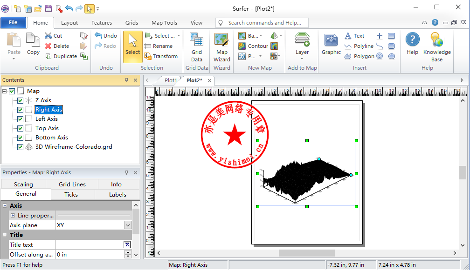This screenshot has height=270, width=470.
Task: Click the horizontal scrollbar thumb of the plot
Action: [x=307, y=253]
